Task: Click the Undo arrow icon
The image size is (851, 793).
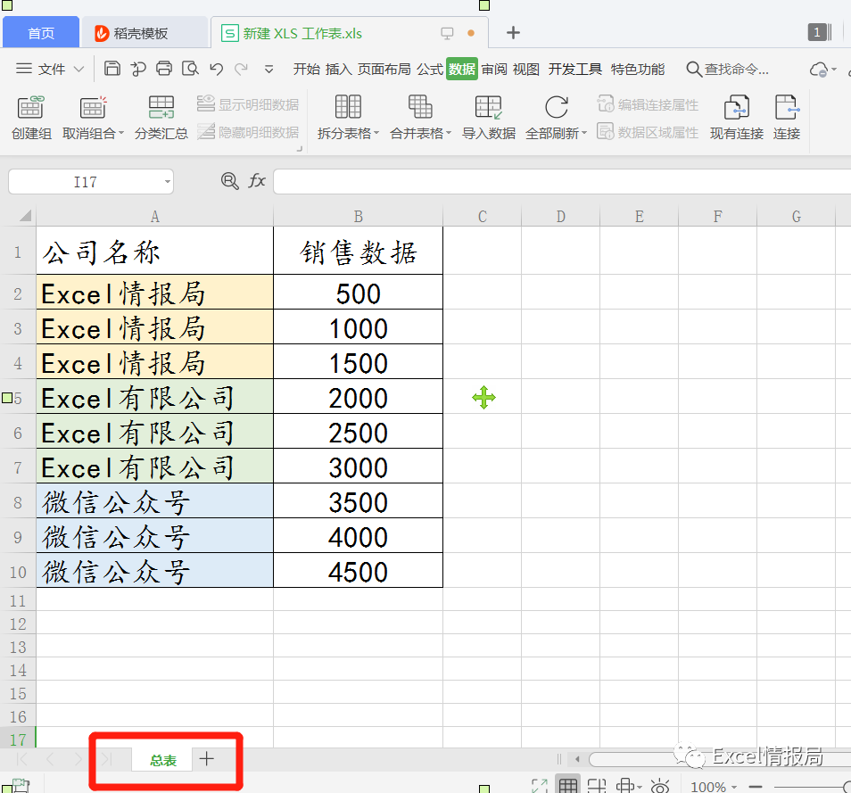Action: click(217, 69)
